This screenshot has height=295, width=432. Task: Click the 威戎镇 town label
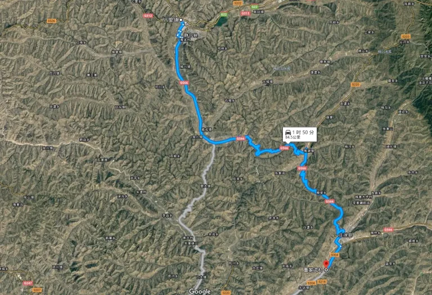click(x=206, y=129)
